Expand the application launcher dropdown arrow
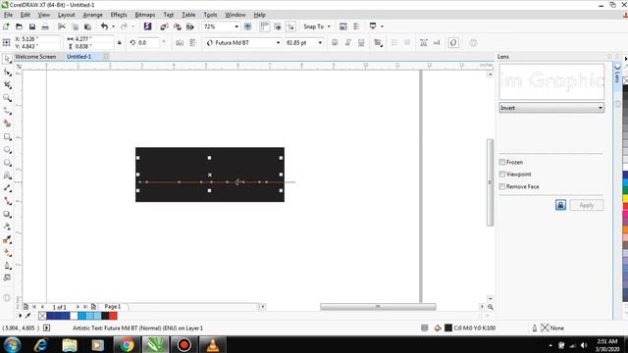 pos(382,26)
